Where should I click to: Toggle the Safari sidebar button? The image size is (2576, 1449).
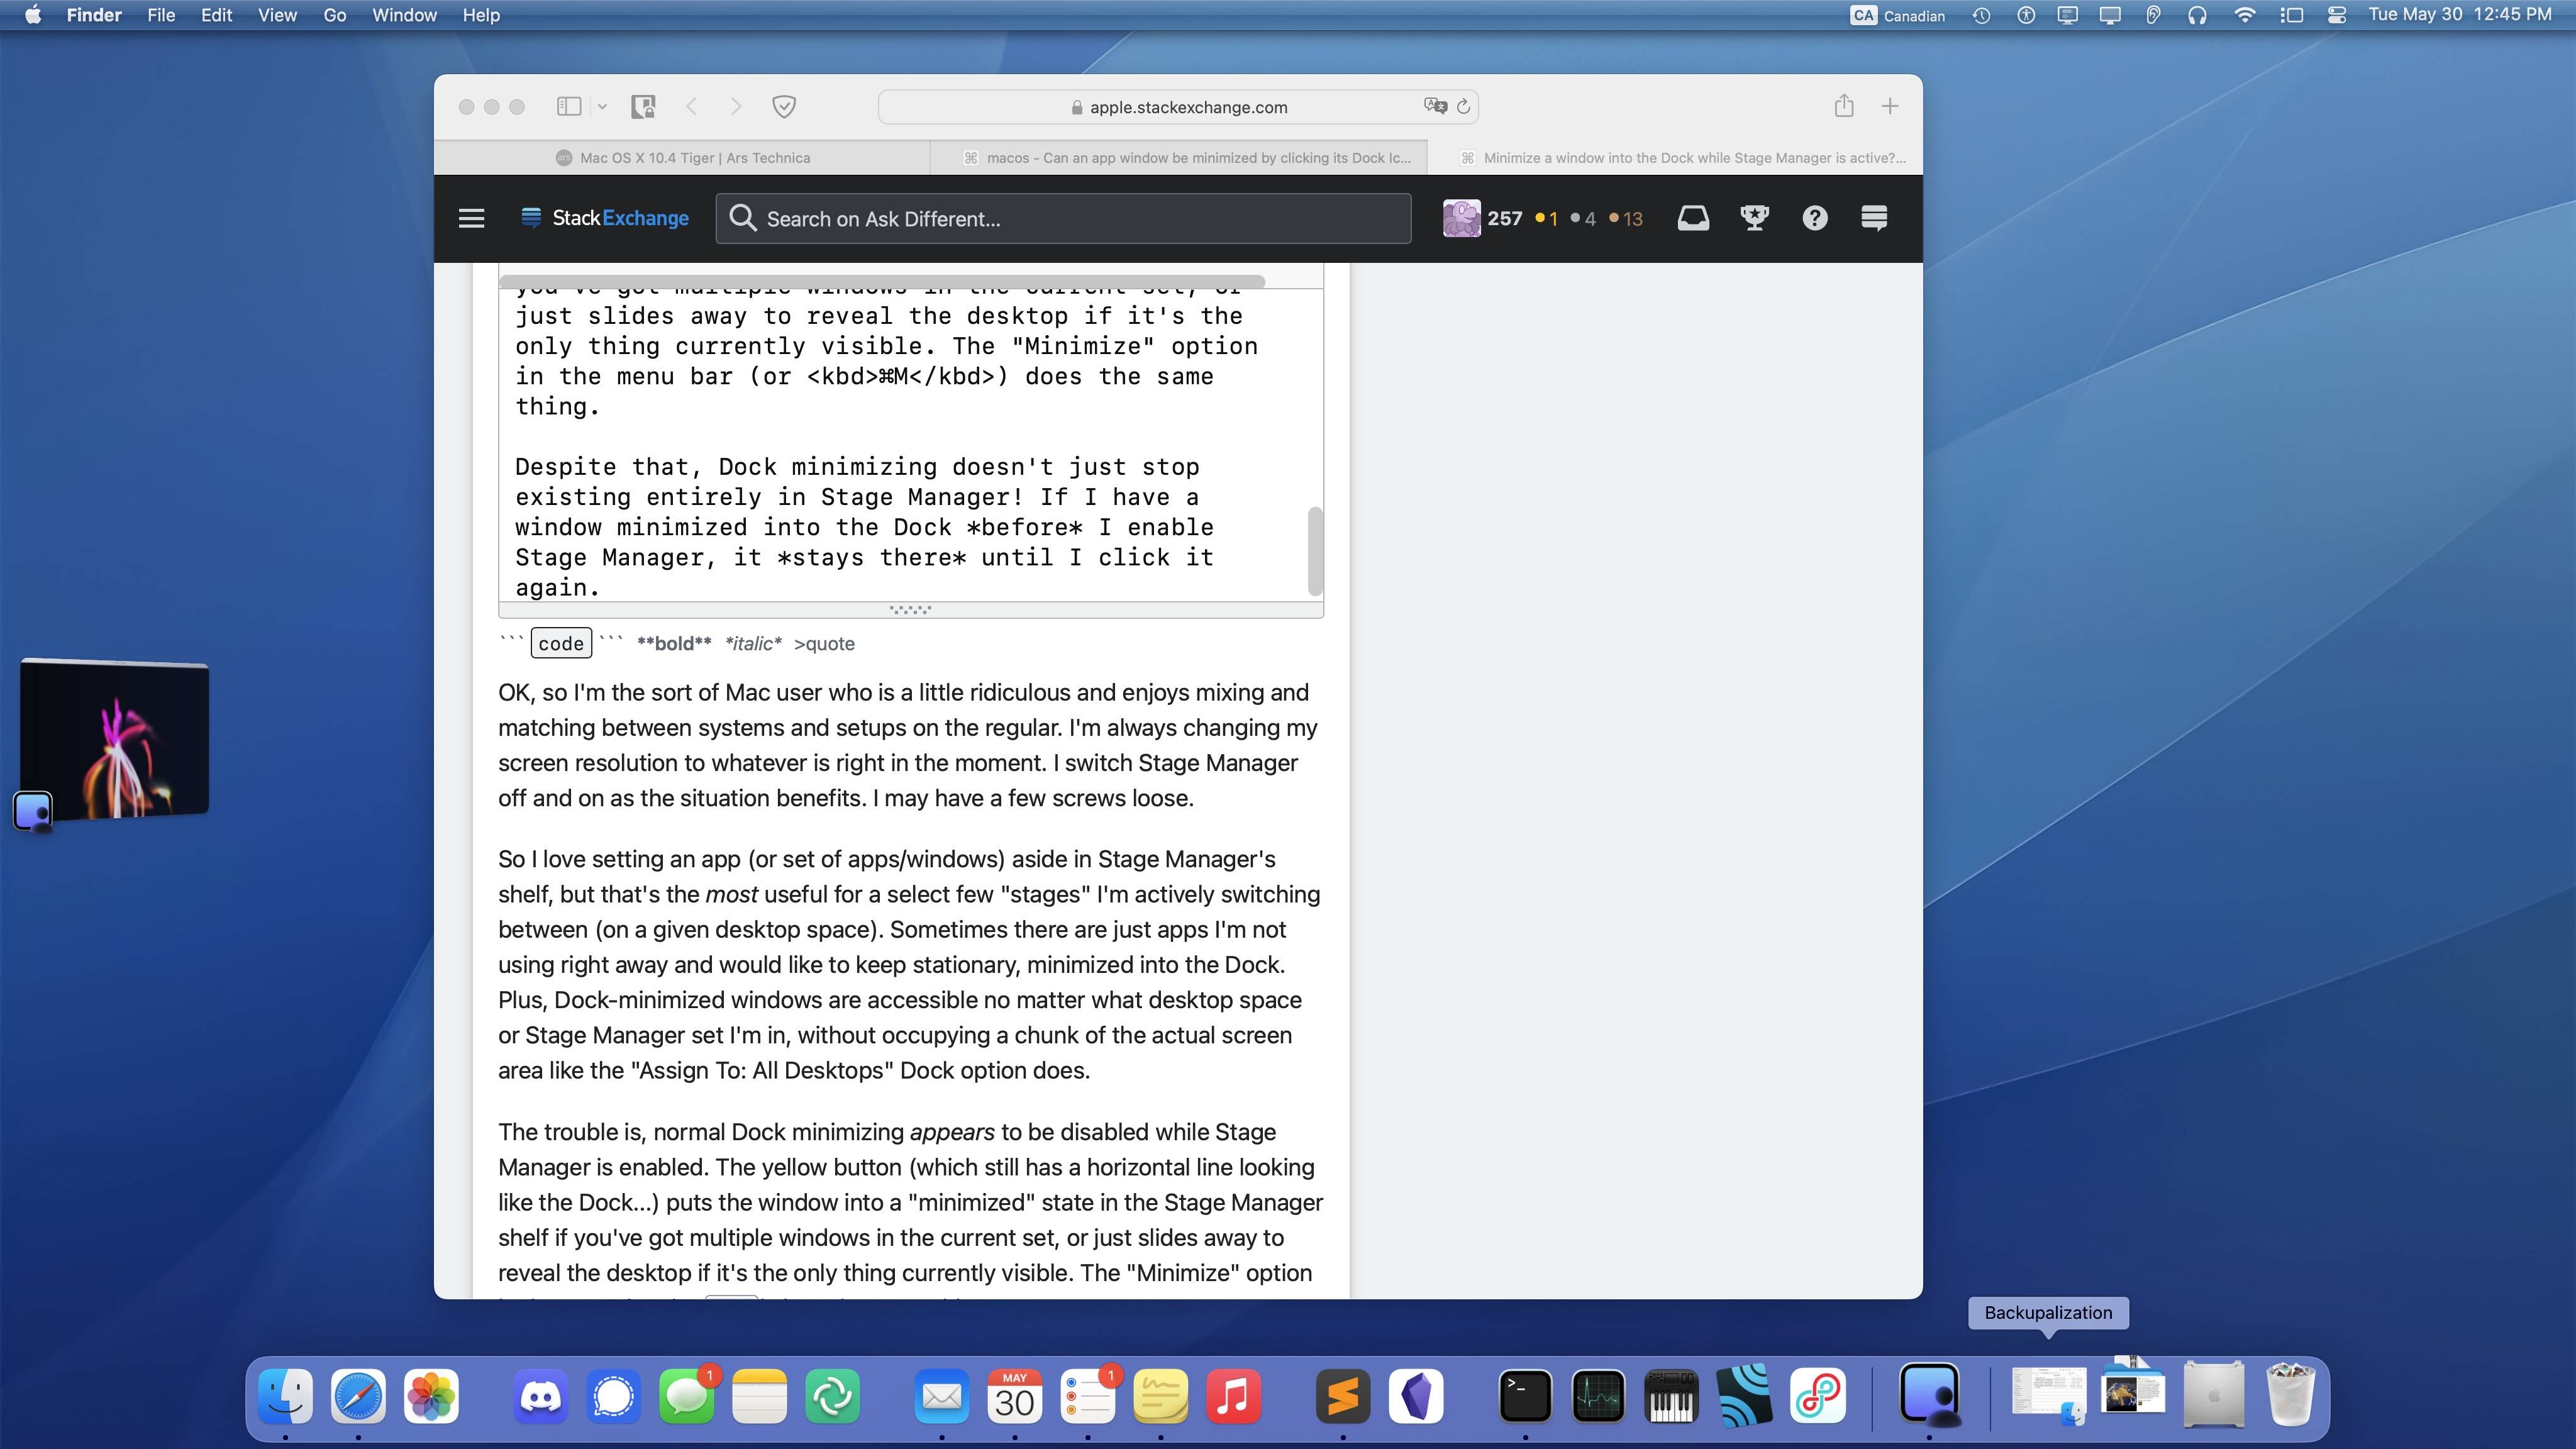tap(569, 106)
